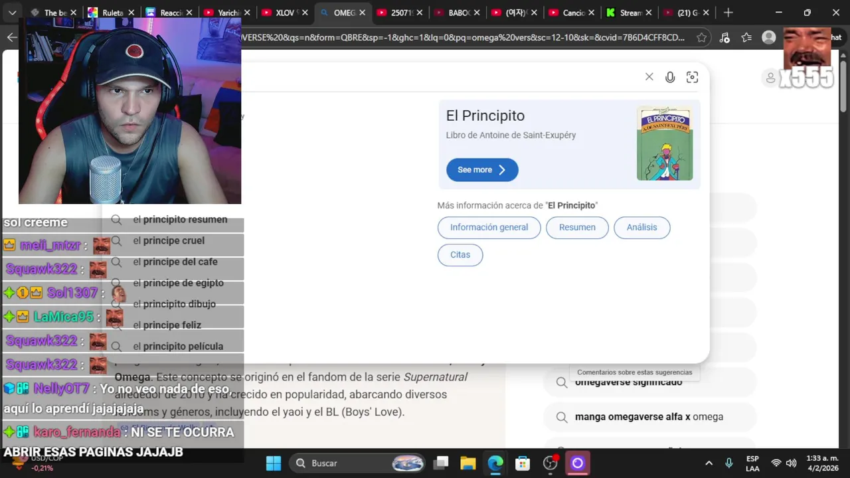
Task: Open the browser profile avatar
Action: pyautogui.click(x=769, y=37)
